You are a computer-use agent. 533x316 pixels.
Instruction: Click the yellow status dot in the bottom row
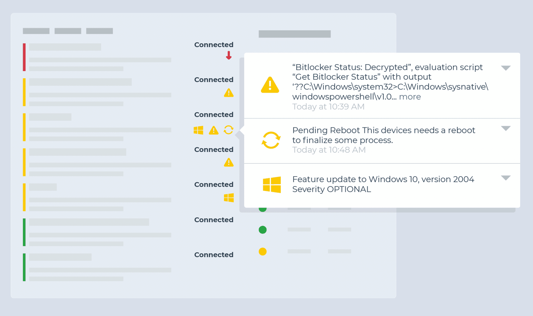[x=263, y=252]
